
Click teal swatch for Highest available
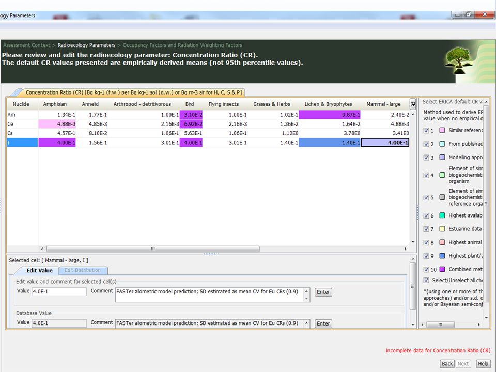pyautogui.click(x=442, y=215)
